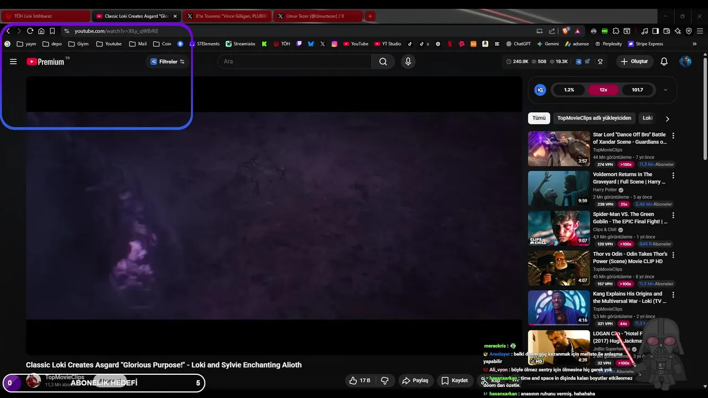Viewport: 708px width, 398px height.
Task: Open the YT Studio bookmark
Action: point(387,44)
